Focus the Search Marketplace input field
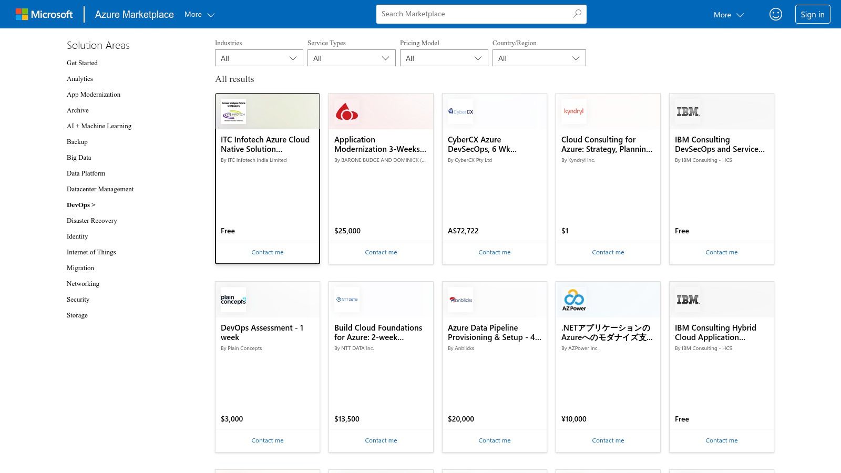 [473, 14]
